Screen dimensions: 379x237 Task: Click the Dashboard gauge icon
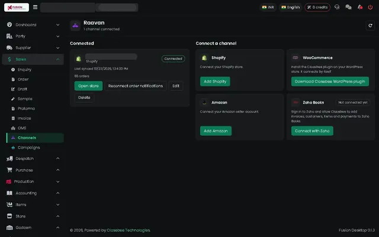point(9,24)
